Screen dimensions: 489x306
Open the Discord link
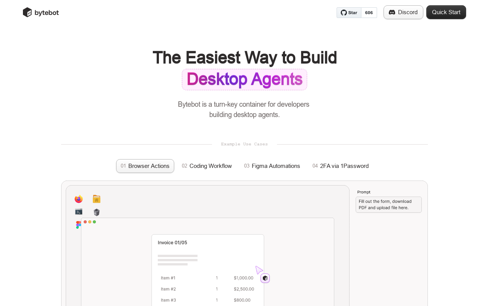coord(403,12)
